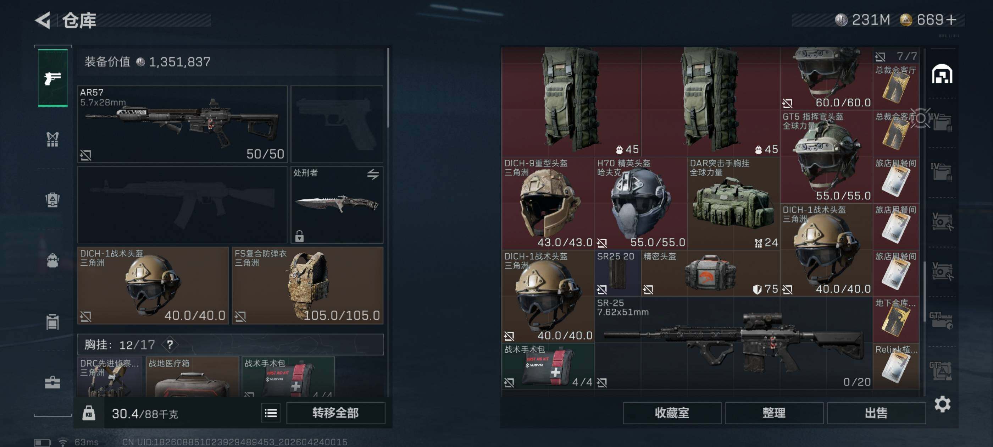The width and height of the screenshot is (993, 447).
Task: Select the main stash house icon tab
Action: tap(942, 74)
